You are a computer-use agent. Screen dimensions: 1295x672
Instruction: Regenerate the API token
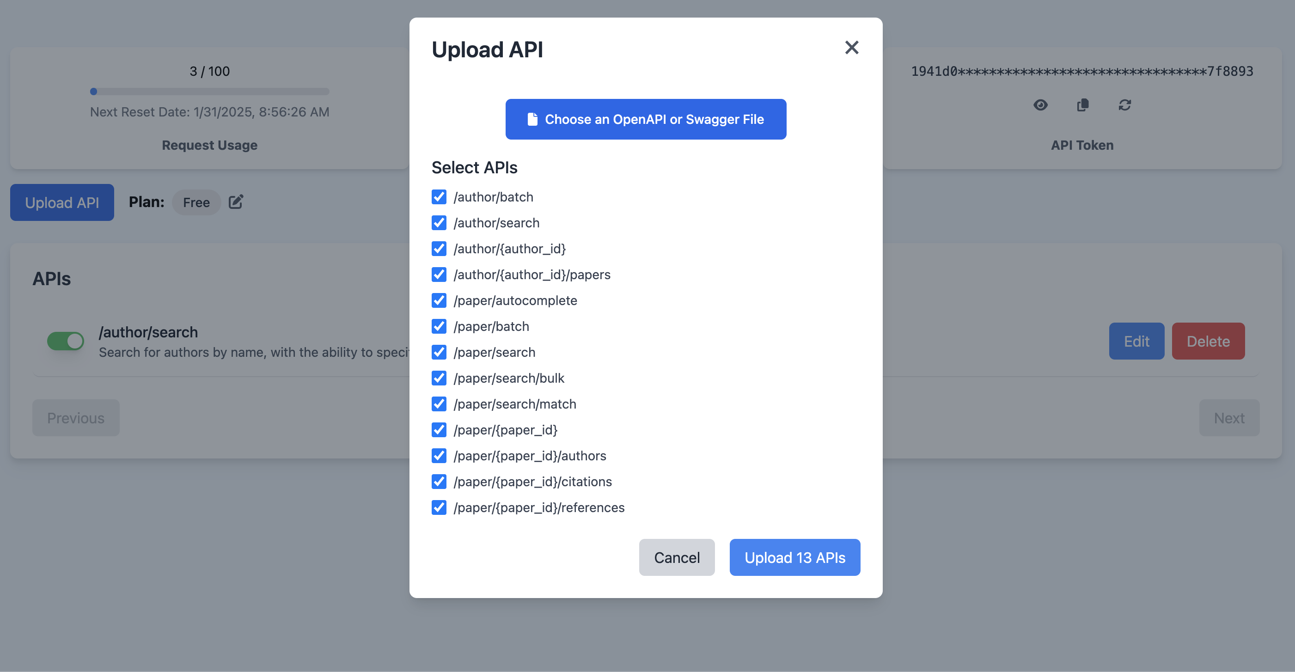1124,105
